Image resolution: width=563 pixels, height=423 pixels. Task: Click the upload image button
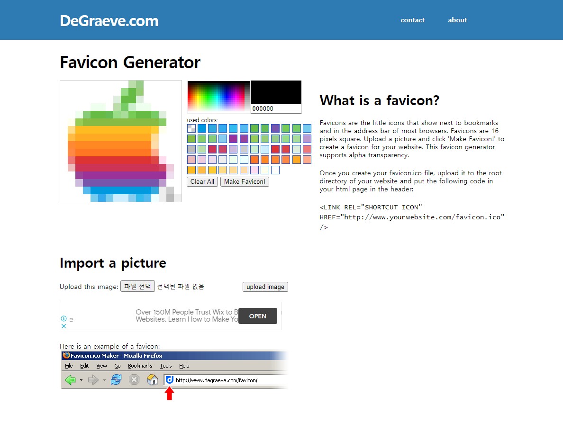click(x=265, y=287)
